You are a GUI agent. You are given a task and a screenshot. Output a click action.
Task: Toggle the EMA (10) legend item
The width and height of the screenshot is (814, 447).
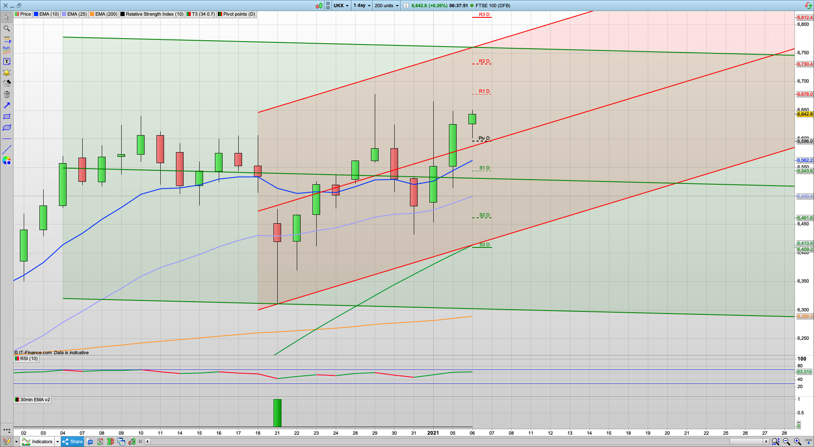coord(47,14)
